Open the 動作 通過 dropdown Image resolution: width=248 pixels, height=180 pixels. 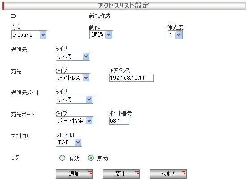pos(101,35)
